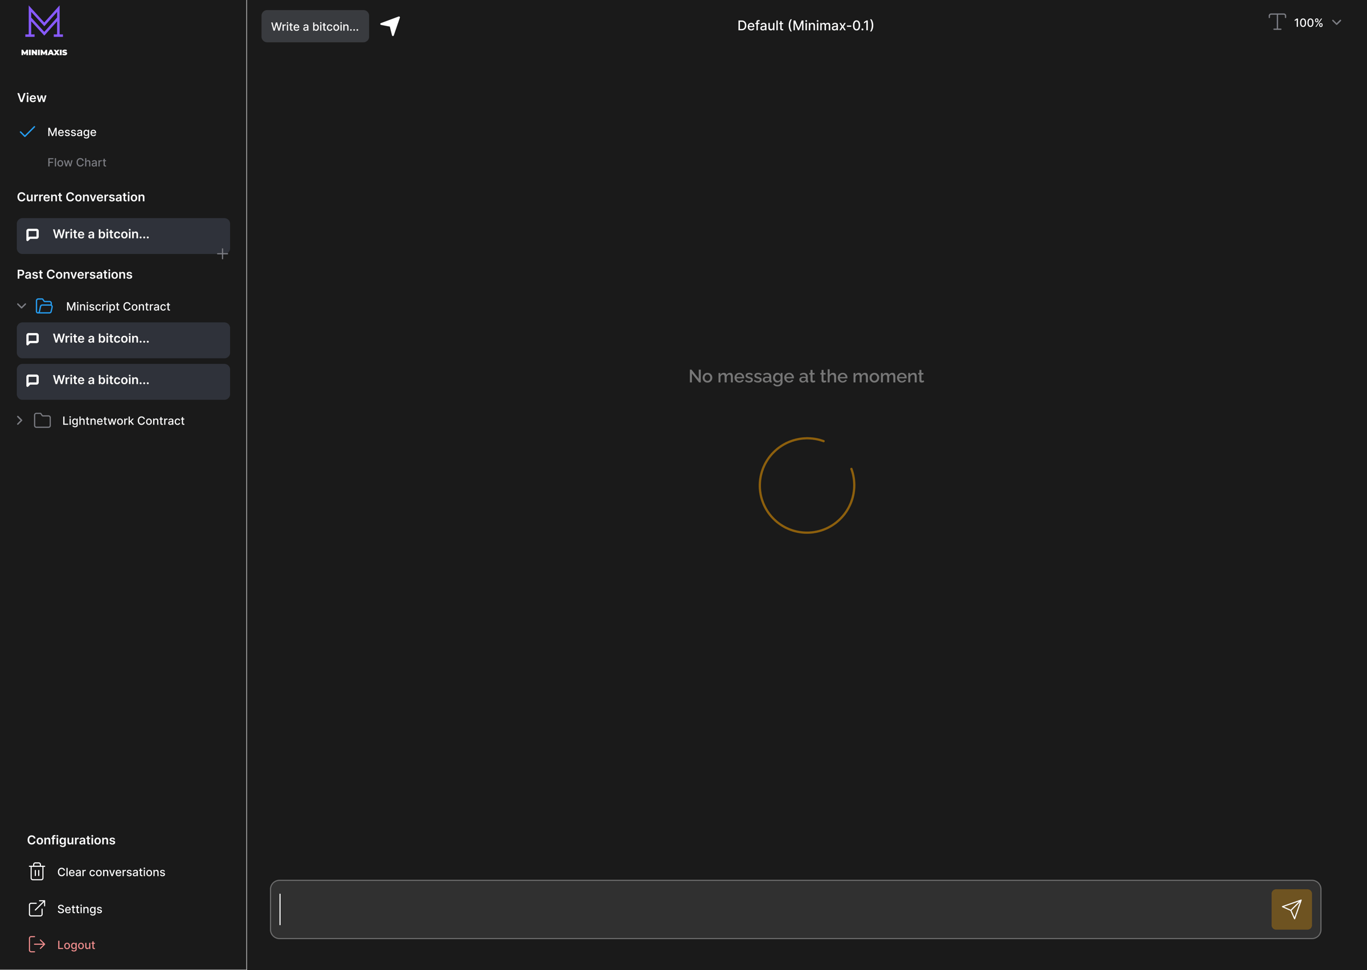Expand the Lightnetwork Contract folder
The height and width of the screenshot is (970, 1367).
pyautogui.click(x=20, y=421)
